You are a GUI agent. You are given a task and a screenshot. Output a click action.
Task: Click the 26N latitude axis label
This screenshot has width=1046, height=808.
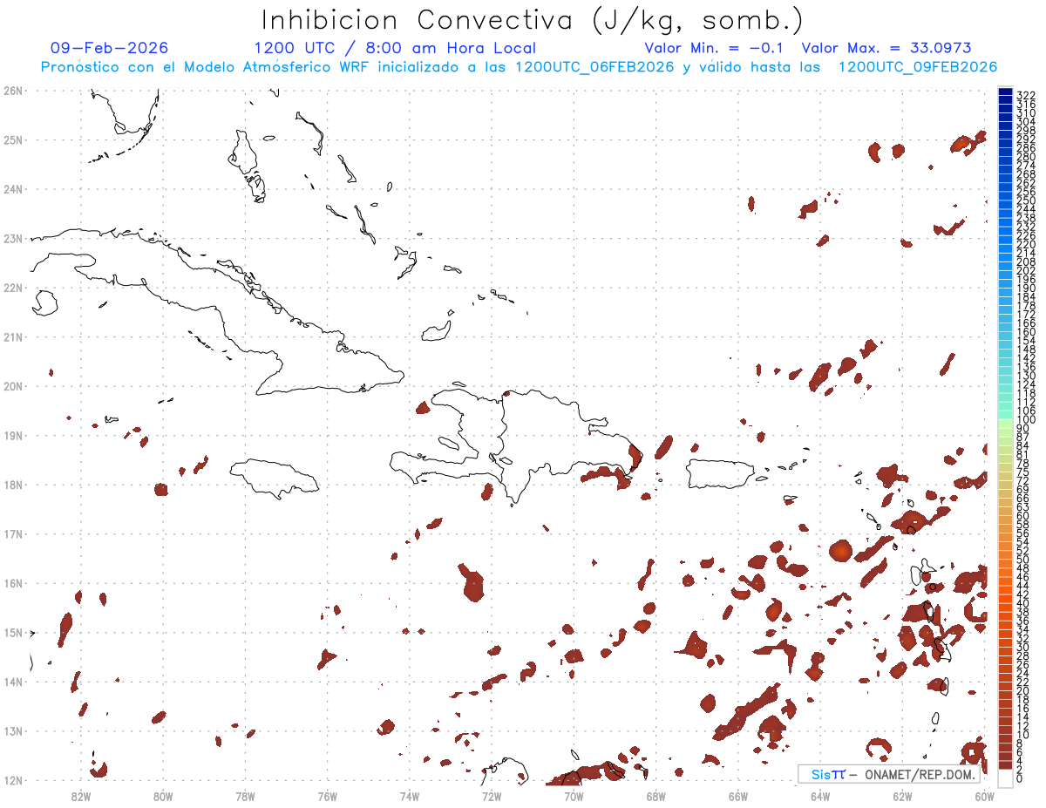(x=13, y=91)
